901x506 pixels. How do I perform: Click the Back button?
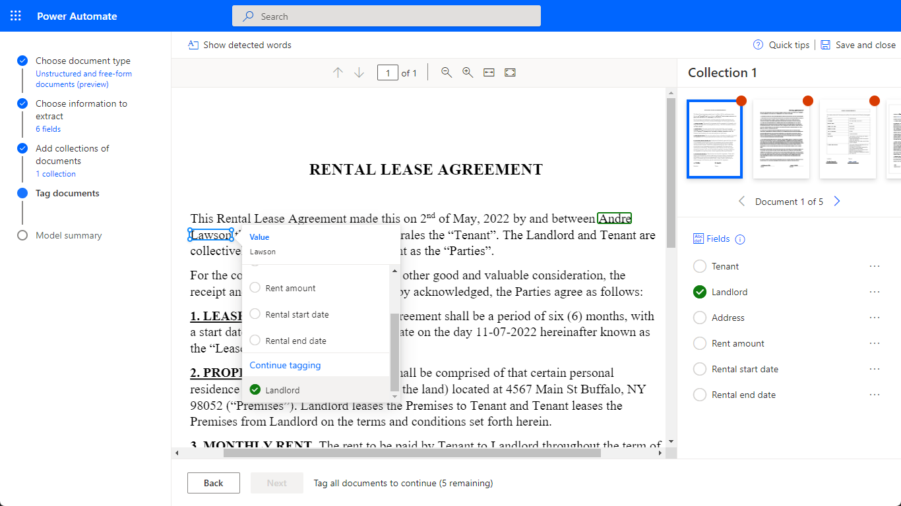pyautogui.click(x=213, y=483)
